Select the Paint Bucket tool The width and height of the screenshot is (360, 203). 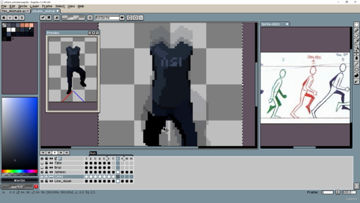point(356,59)
